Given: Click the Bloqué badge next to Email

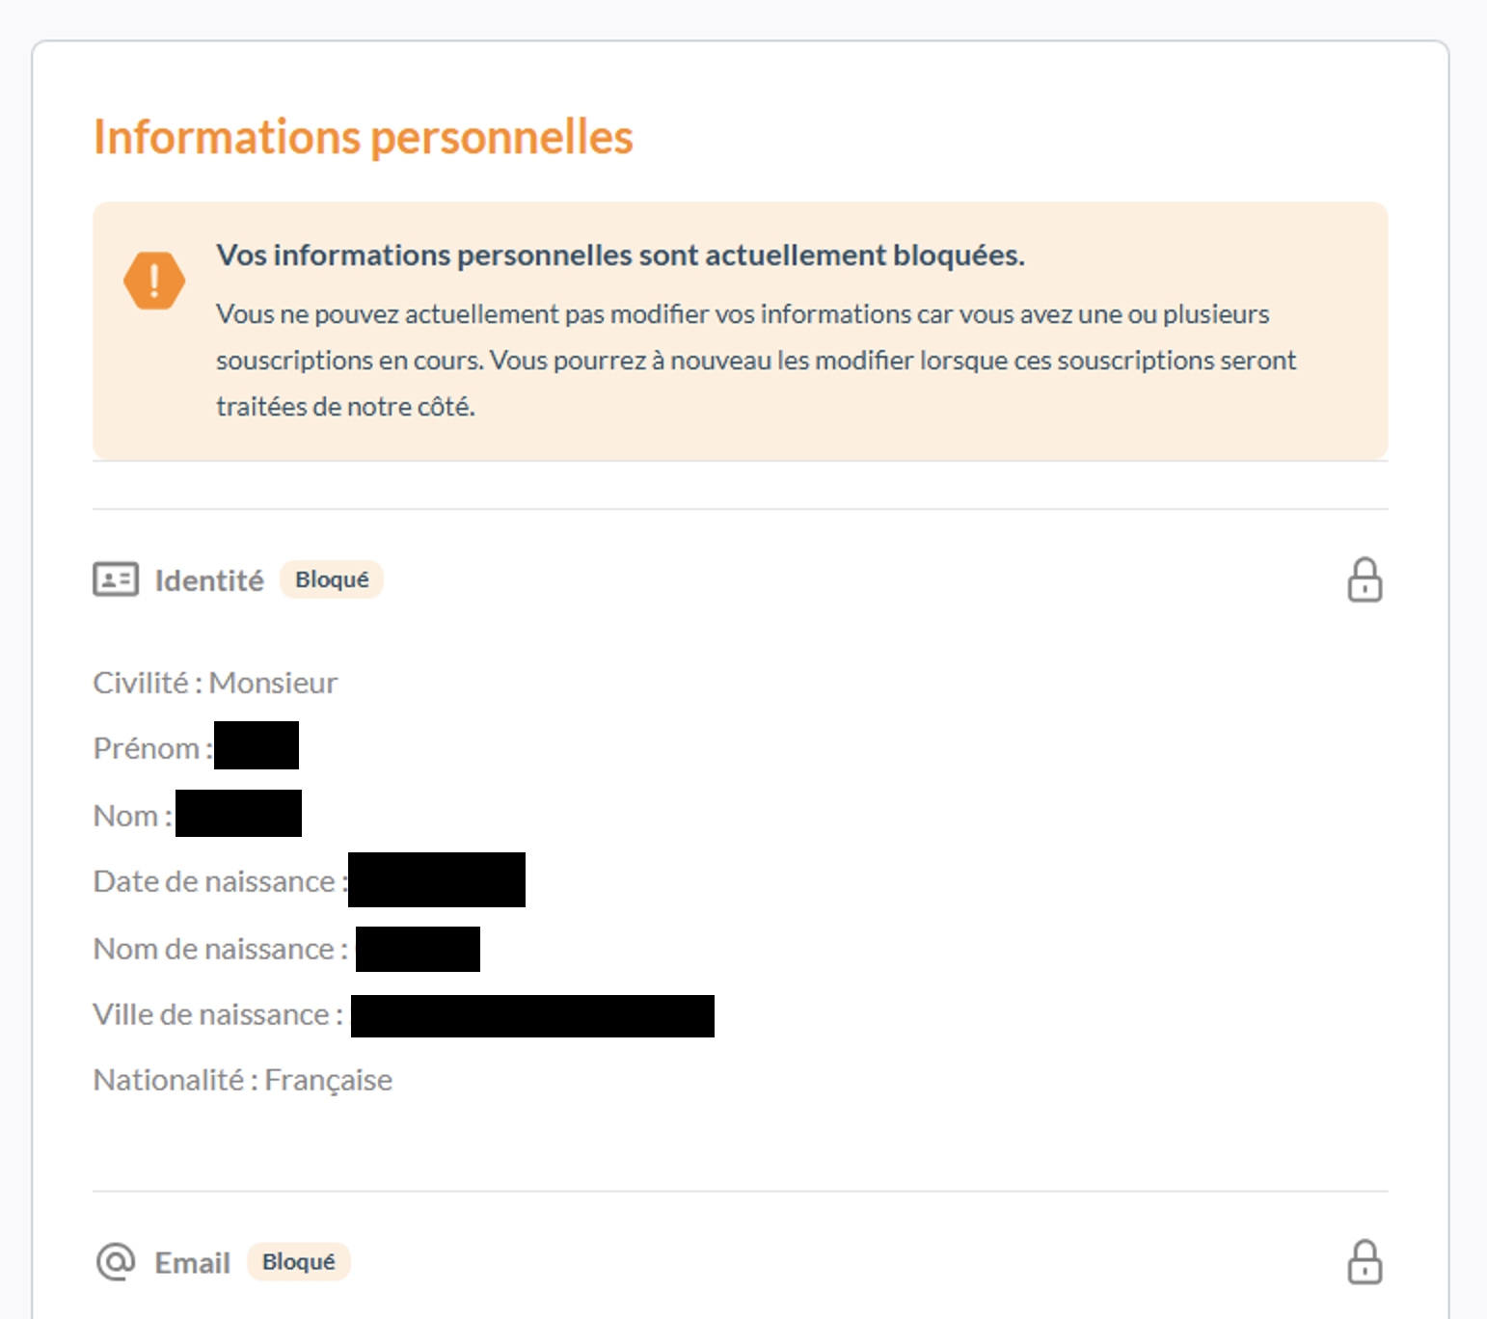Looking at the screenshot, I should tap(299, 1262).
